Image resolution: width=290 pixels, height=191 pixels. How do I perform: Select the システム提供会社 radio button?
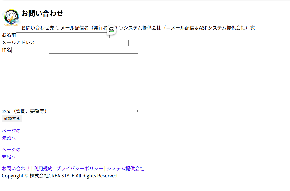[x=121, y=28]
